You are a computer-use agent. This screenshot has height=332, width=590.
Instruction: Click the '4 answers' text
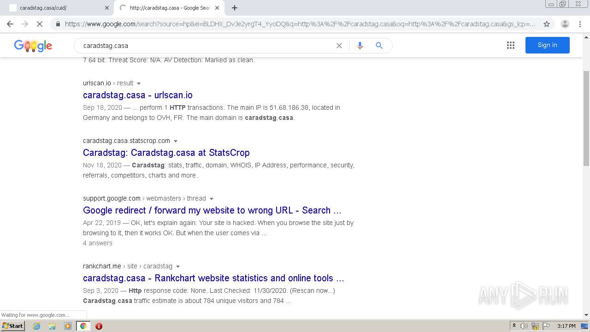(98, 243)
